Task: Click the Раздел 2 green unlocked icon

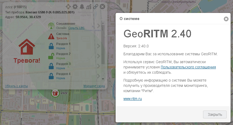Action: [51, 56]
